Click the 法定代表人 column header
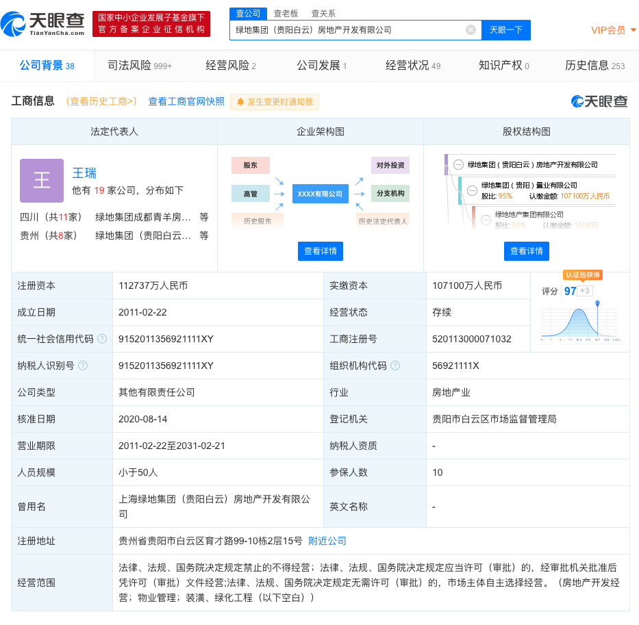This screenshot has width=639, height=625. (x=114, y=131)
